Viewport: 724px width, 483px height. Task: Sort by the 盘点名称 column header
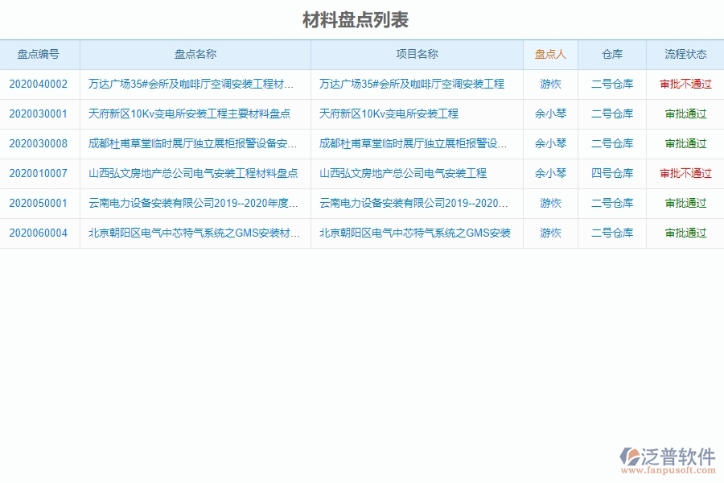click(x=194, y=55)
